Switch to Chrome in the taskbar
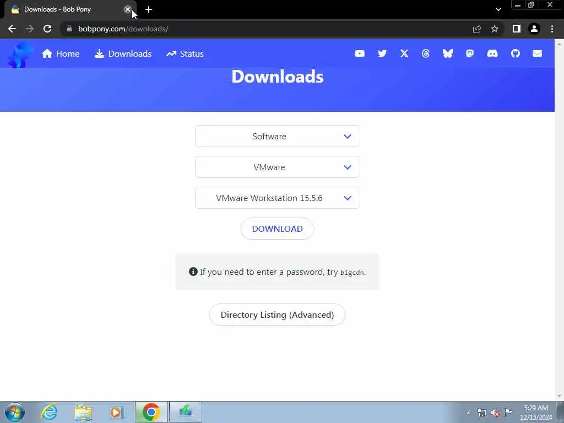Viewport: 564px width, 423px height. tap(151, 412)
